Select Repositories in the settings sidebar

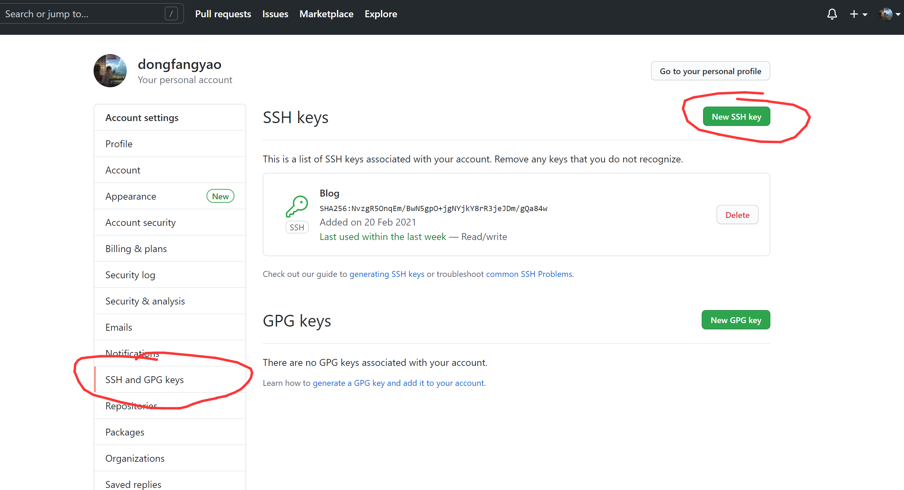click(x=170, y=406)
